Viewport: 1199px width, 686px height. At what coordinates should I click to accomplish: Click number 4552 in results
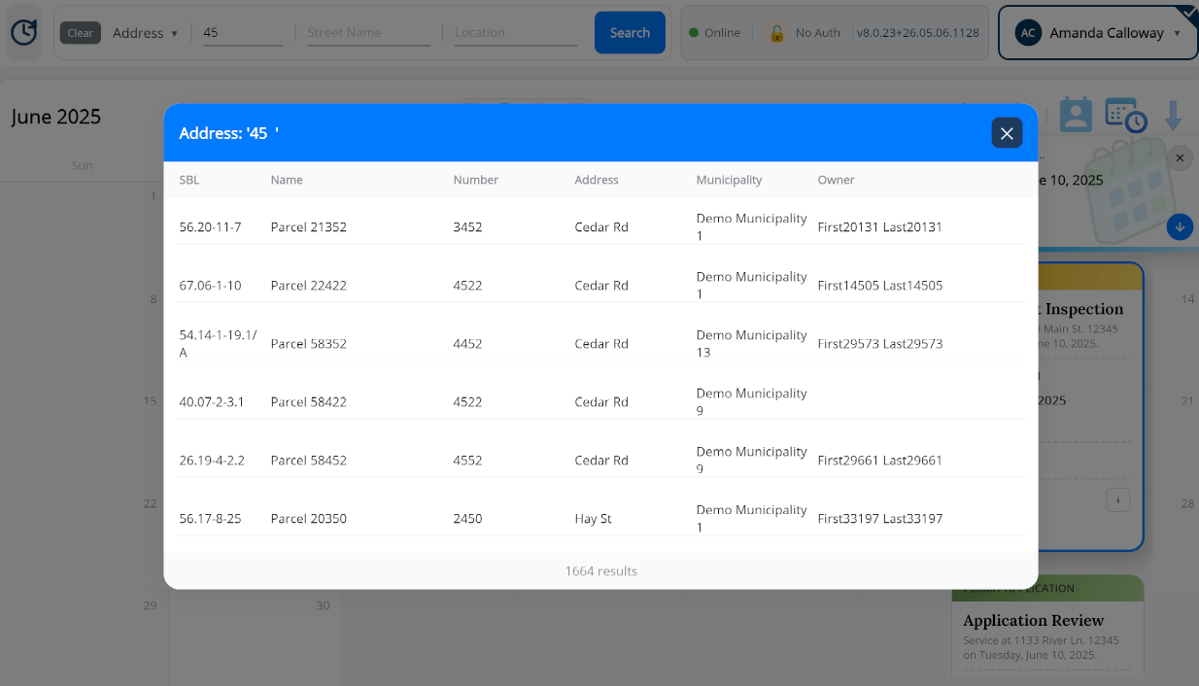(467, 461)
